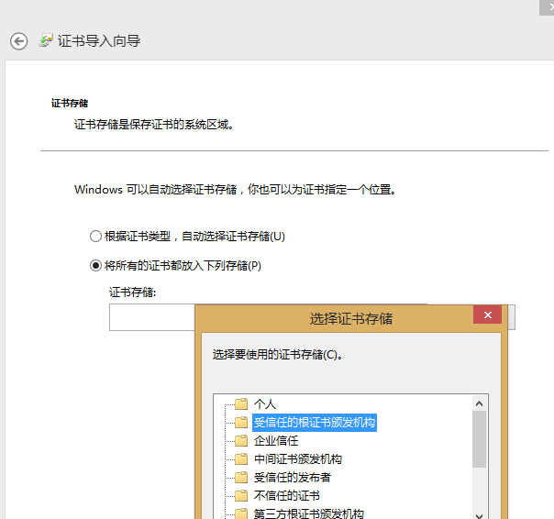The image size is (554, 519).
Task: Select 受信任的根证书颁发机构 in the tree
Action: click(315, 423)
